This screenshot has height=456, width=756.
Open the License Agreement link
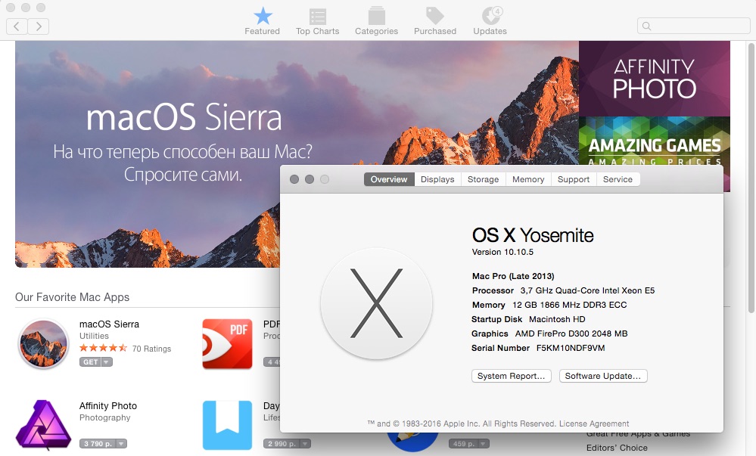(x=594, y=423)
